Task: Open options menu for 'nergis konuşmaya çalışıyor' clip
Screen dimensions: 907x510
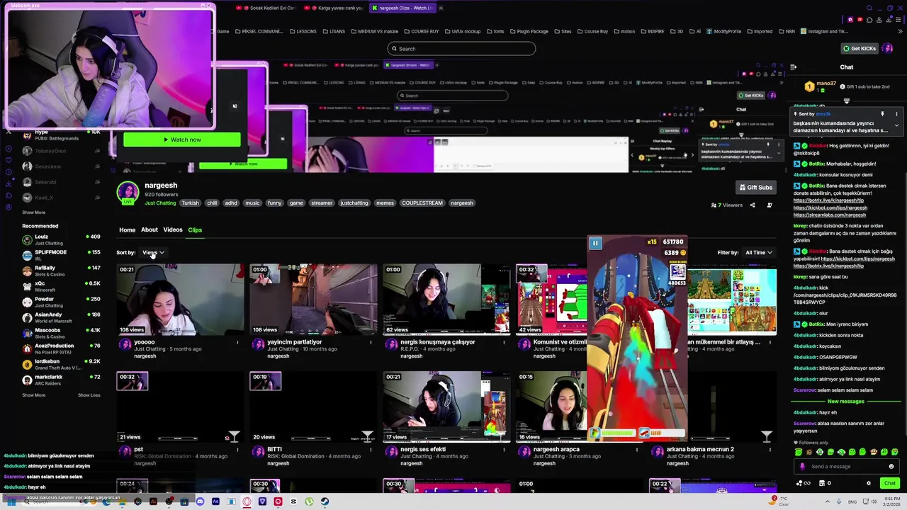Action: click(x=504, y=342)
